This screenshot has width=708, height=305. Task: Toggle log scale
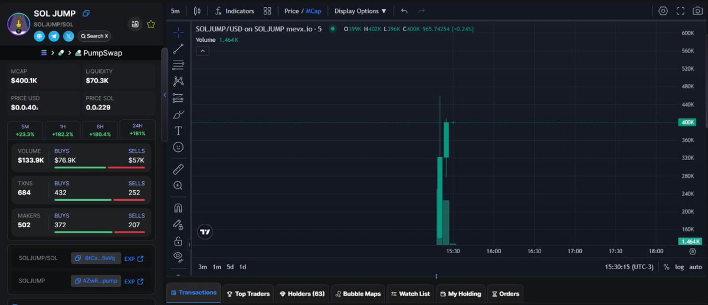click(x=679, y=267)
